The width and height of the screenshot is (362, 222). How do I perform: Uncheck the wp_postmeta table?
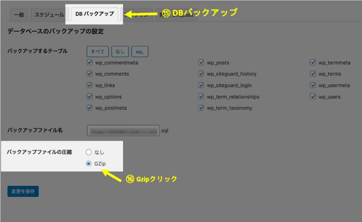click(89, 108)
